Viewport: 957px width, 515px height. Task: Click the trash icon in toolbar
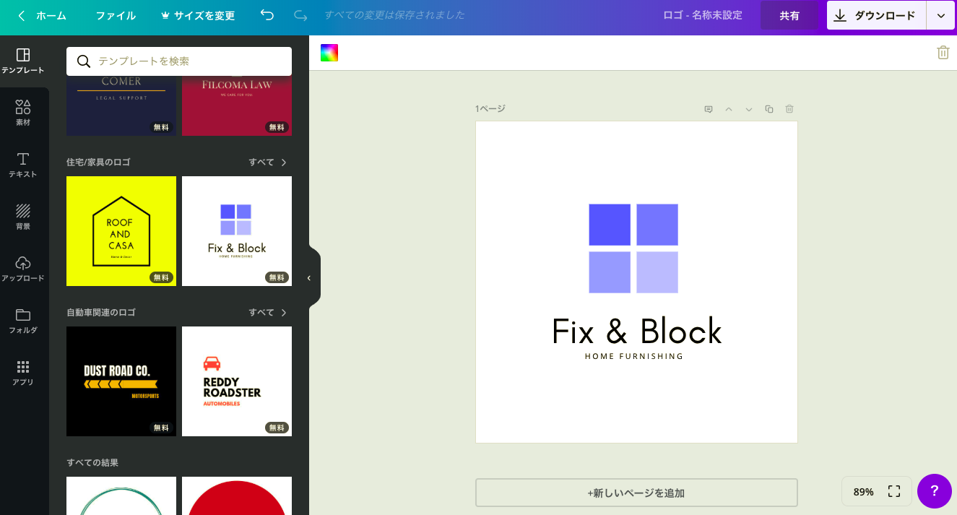coord(943,53)
